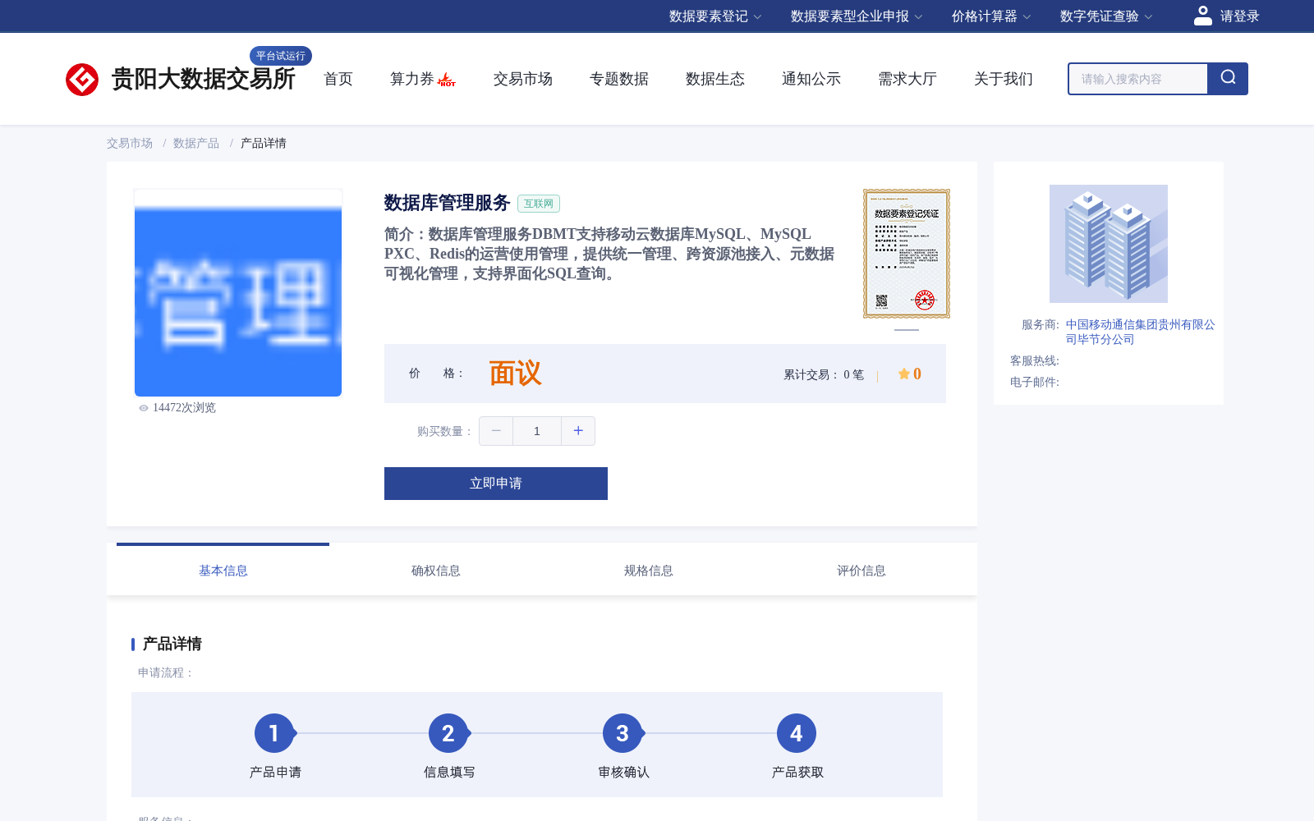Open 交易市场 in navigation bar
The height and width of the screenshot is (821, 1314).
point(523,79)
